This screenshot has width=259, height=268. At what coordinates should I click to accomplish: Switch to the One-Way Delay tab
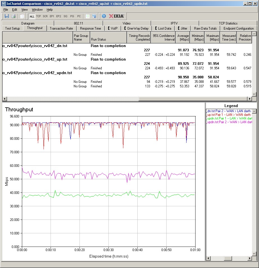point(136,28)
